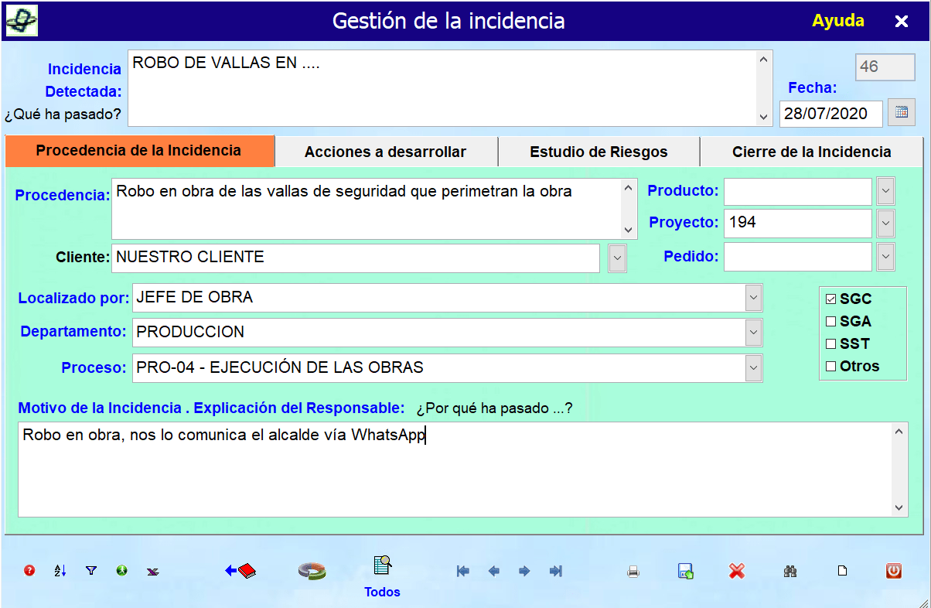Image resolution: width=931 pixels, height=608 pixels.
Task: Open the Cliente dropdown arrow
Action: click(617, 258)
